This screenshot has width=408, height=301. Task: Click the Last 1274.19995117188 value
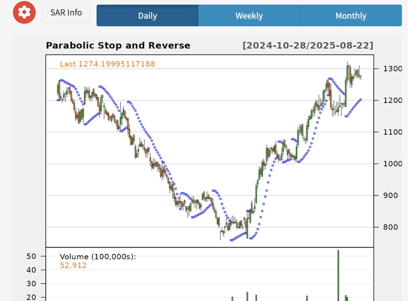(107, 64)
